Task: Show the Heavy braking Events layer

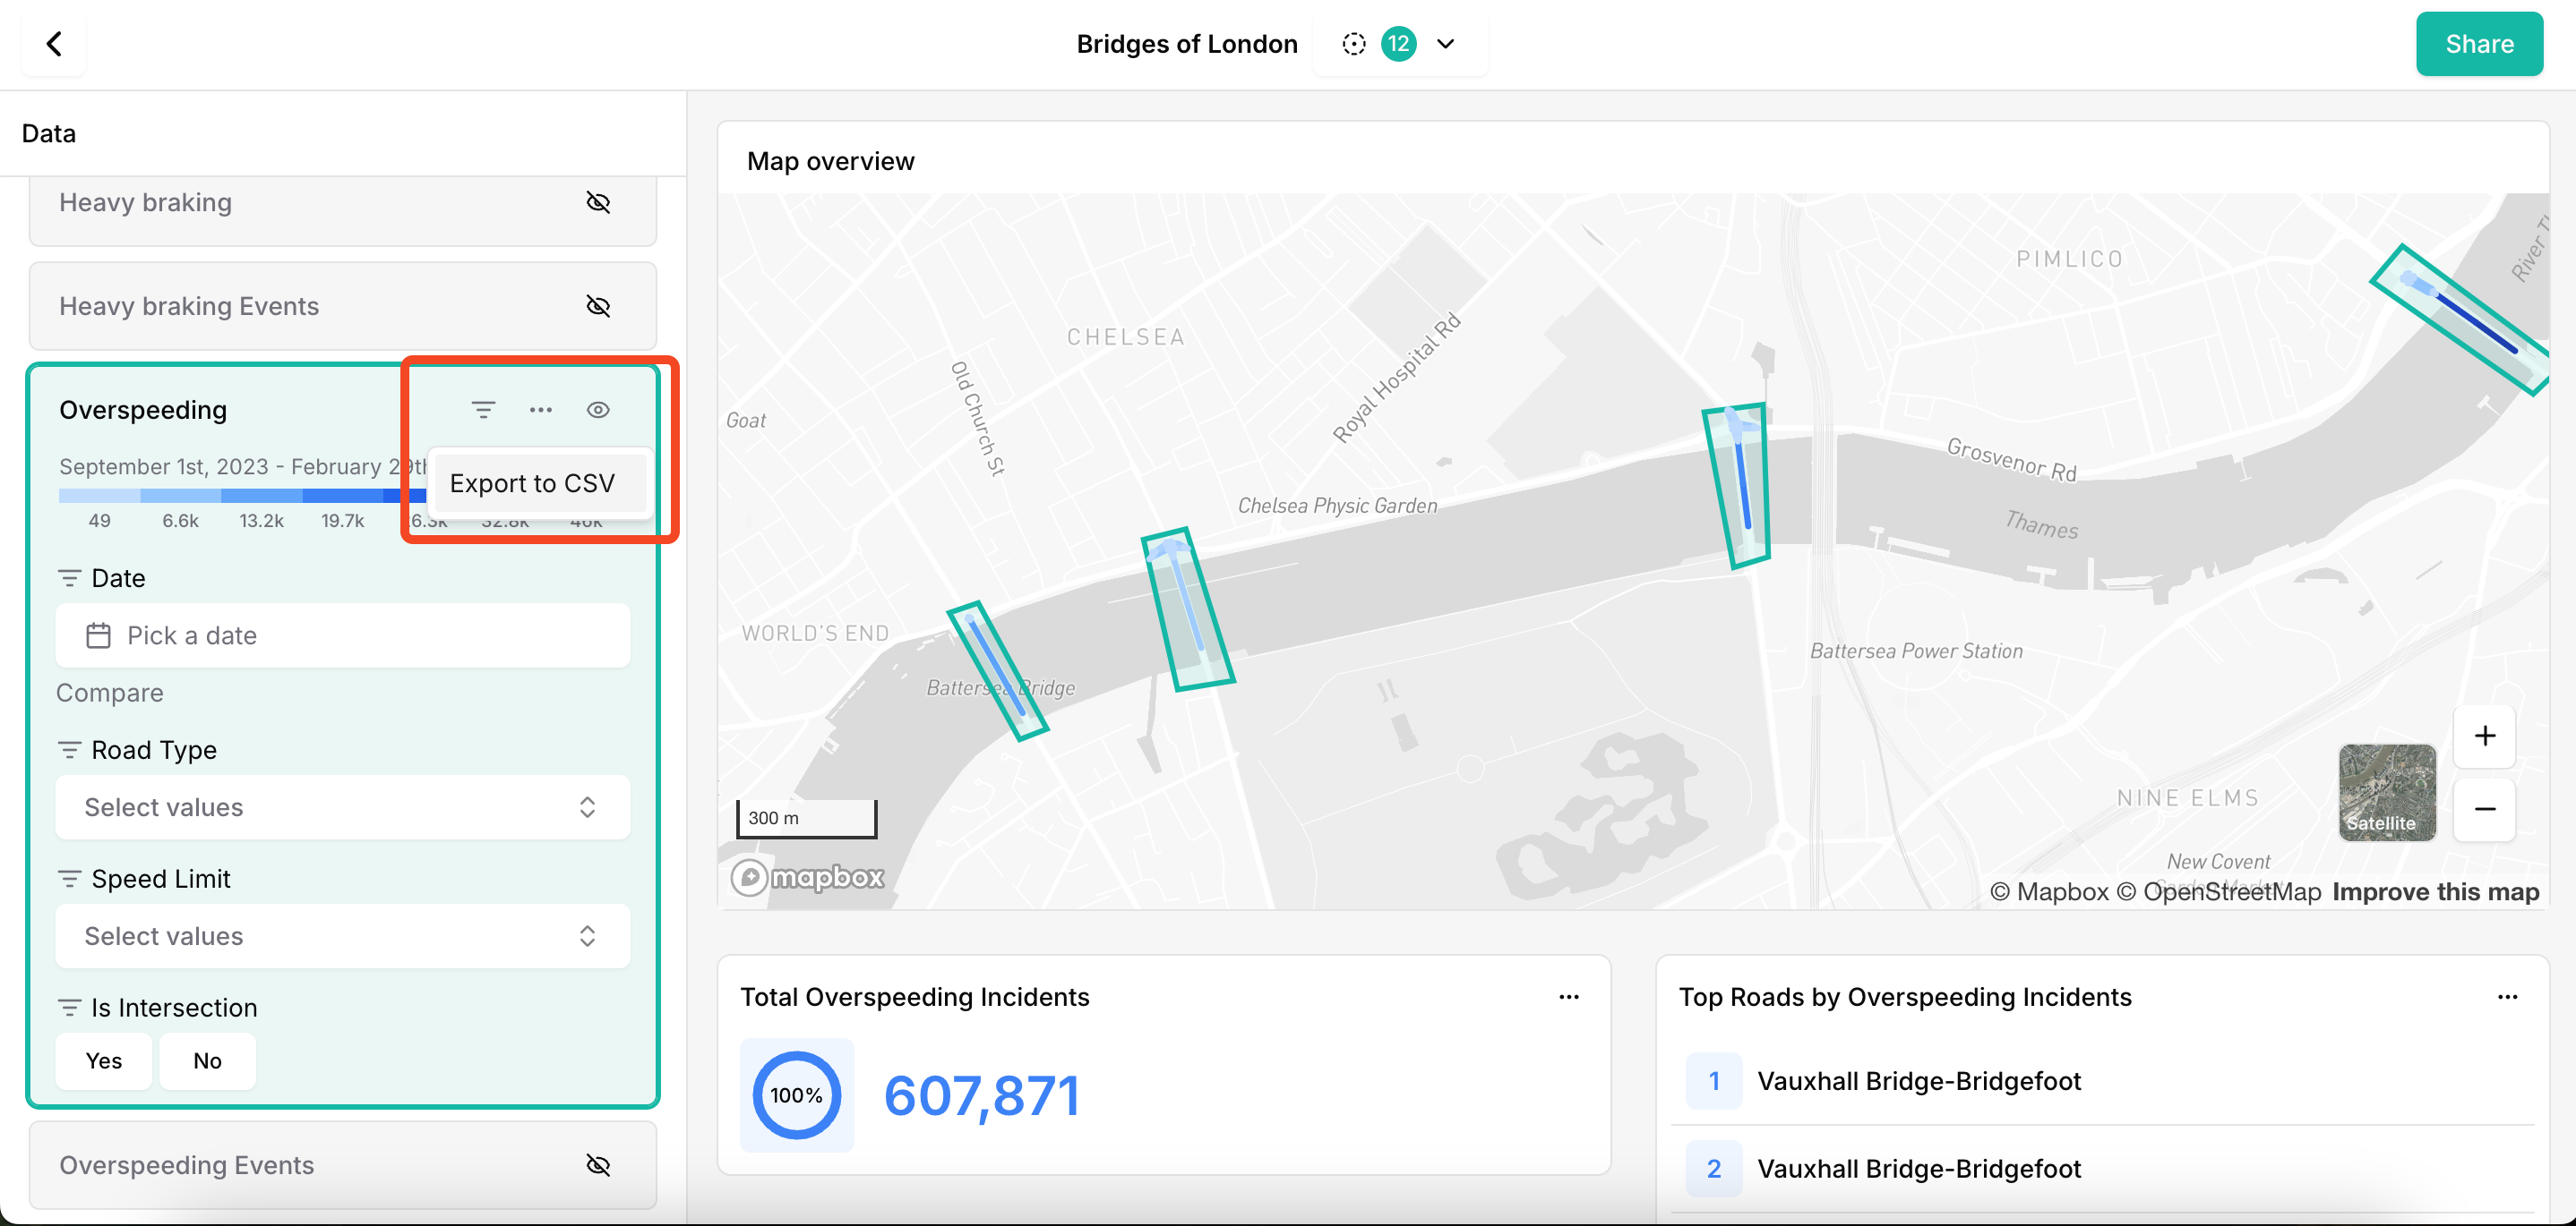Action: click(598, 306)
